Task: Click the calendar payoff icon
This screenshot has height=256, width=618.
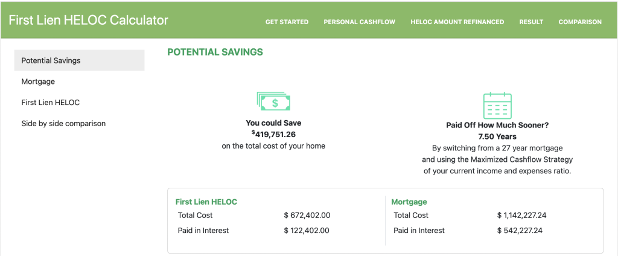Action: [x=497, y=105]
